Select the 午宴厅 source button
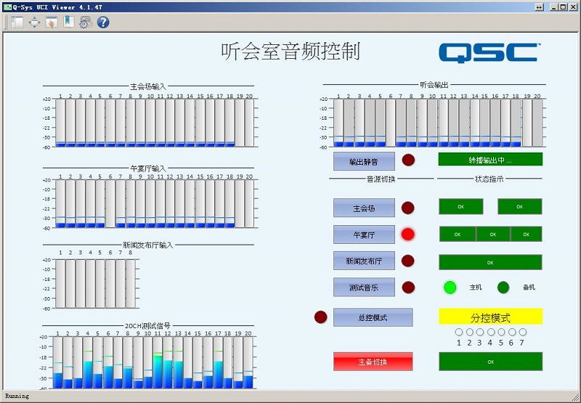Screen dimensions: 581x403 coord(364,234)
